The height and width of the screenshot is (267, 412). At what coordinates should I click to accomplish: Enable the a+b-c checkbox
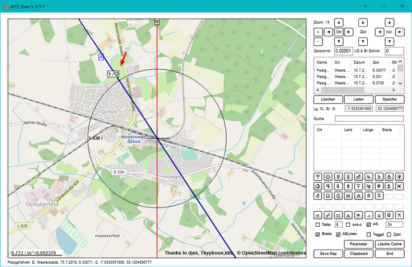(x=348, y=225)
